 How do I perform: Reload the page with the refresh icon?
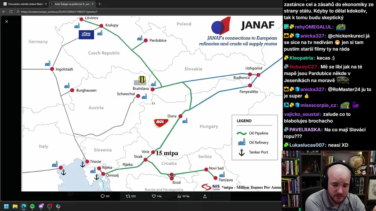click(x=11, y=12)
